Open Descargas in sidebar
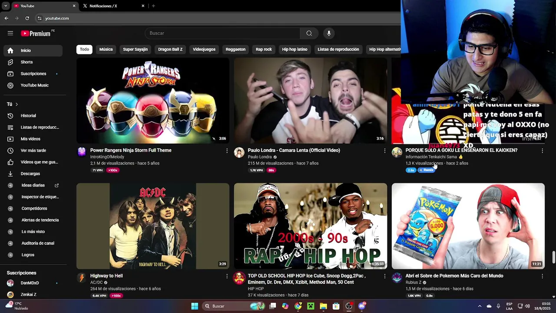The height and width of the screenshot is (313, 556). pyautogui.click(x=33, y=173)
